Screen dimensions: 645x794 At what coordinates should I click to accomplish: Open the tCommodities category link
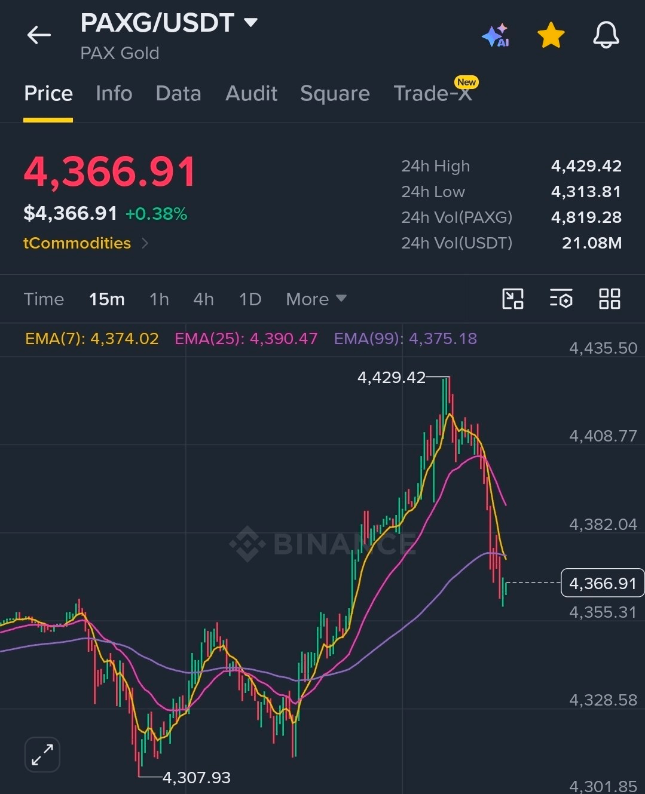tap(85, 243)
